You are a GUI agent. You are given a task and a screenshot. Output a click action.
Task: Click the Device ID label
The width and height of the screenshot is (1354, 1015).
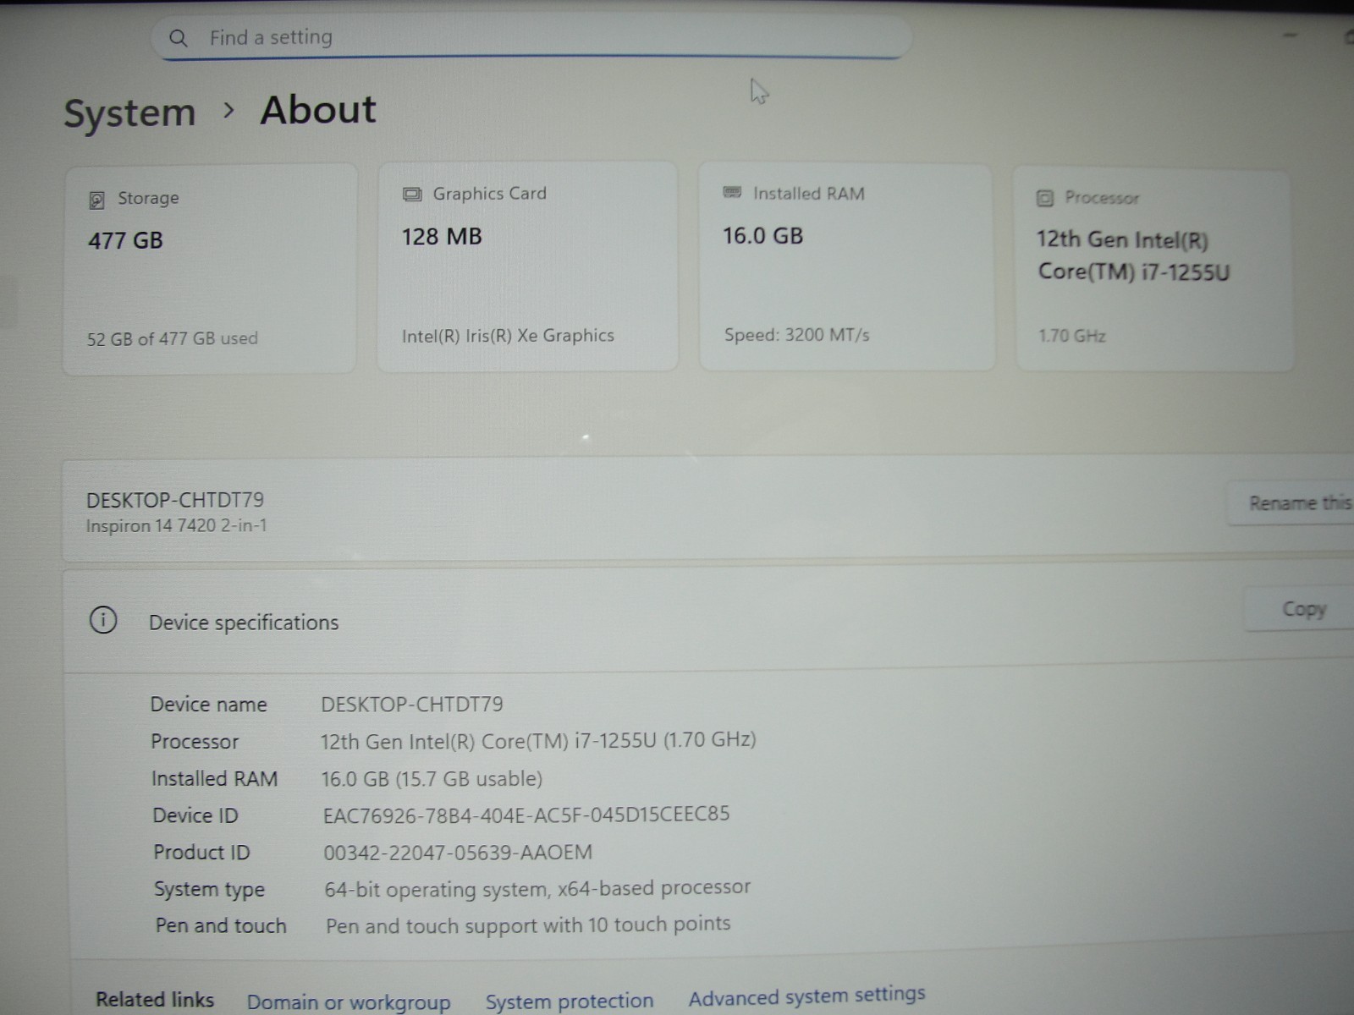click(x=195, y=815)
